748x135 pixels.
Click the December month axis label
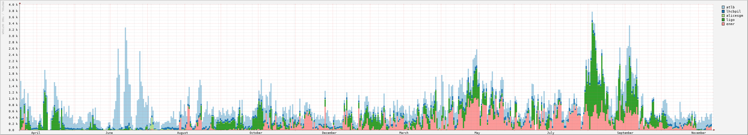pos(329,133)
